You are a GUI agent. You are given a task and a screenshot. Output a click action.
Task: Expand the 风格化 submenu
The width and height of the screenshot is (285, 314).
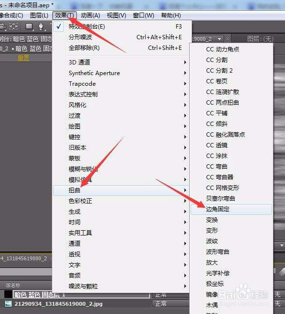click(x=121, y=105)
